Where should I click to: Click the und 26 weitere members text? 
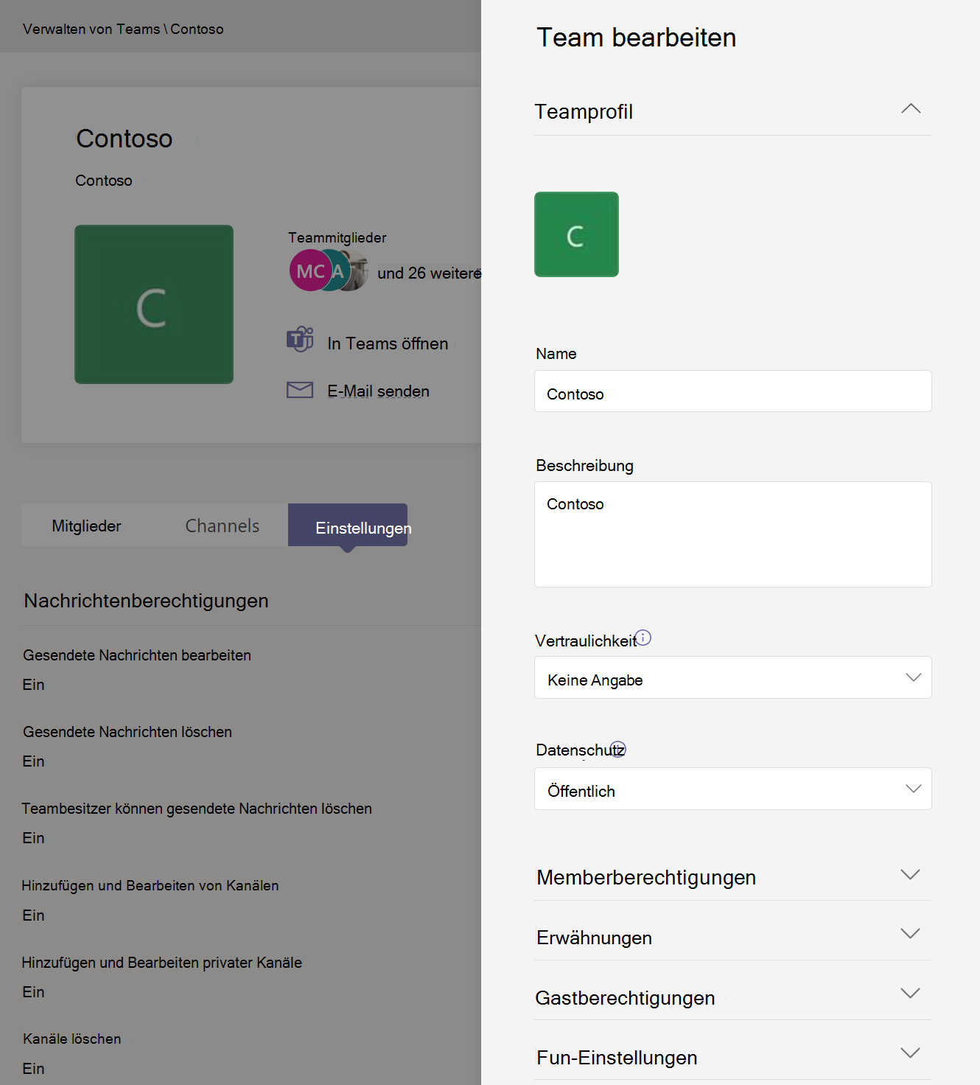(429, 273)
